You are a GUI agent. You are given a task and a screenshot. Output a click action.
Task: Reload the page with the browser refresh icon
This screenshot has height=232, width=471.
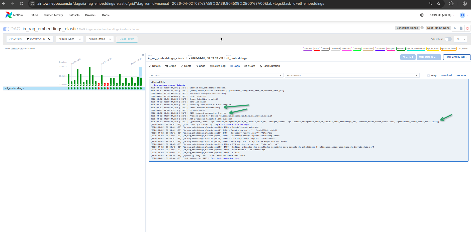point(22,4)
